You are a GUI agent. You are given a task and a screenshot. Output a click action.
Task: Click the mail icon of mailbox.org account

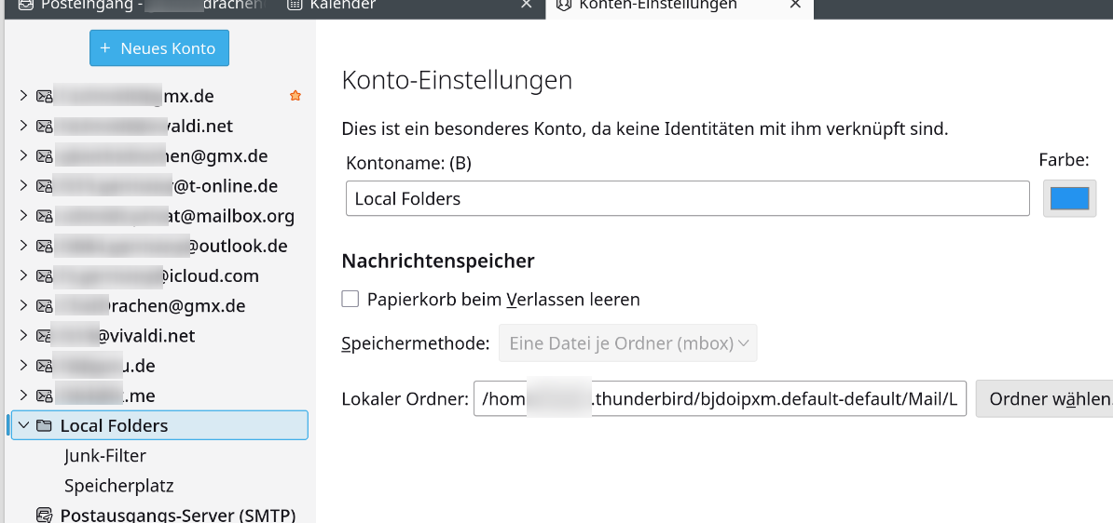point(44,216)
